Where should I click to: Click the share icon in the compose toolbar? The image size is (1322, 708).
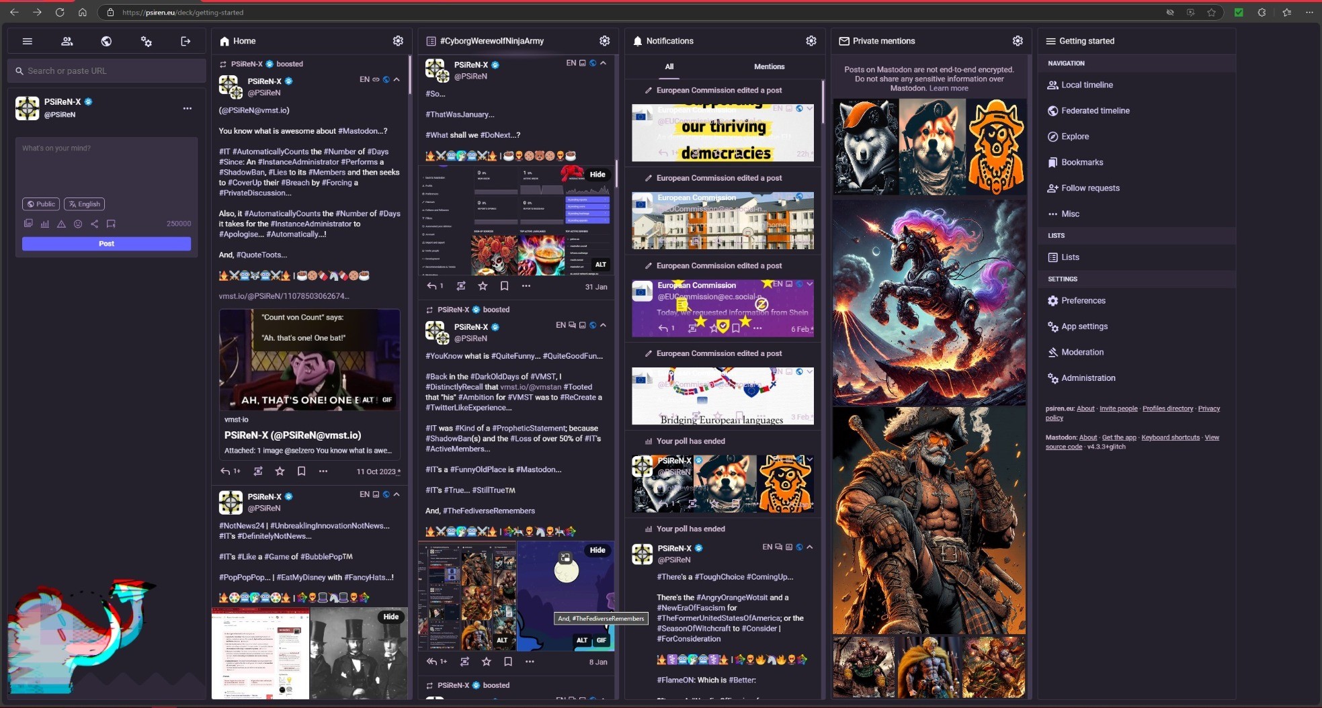point(94,224)
